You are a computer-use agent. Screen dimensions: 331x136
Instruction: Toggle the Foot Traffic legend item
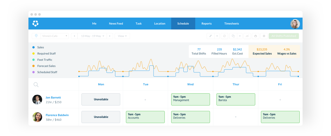click(x=44, y=60)
